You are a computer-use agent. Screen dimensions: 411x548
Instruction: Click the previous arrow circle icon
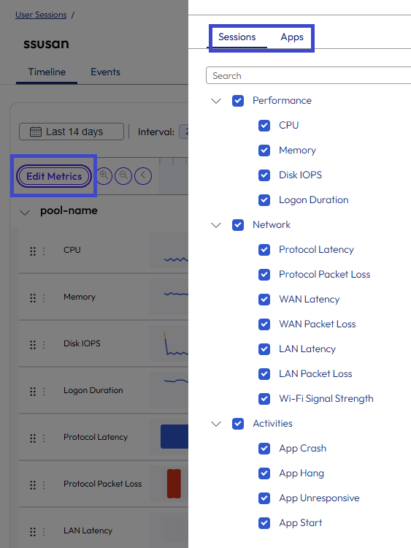pos(143,175)
